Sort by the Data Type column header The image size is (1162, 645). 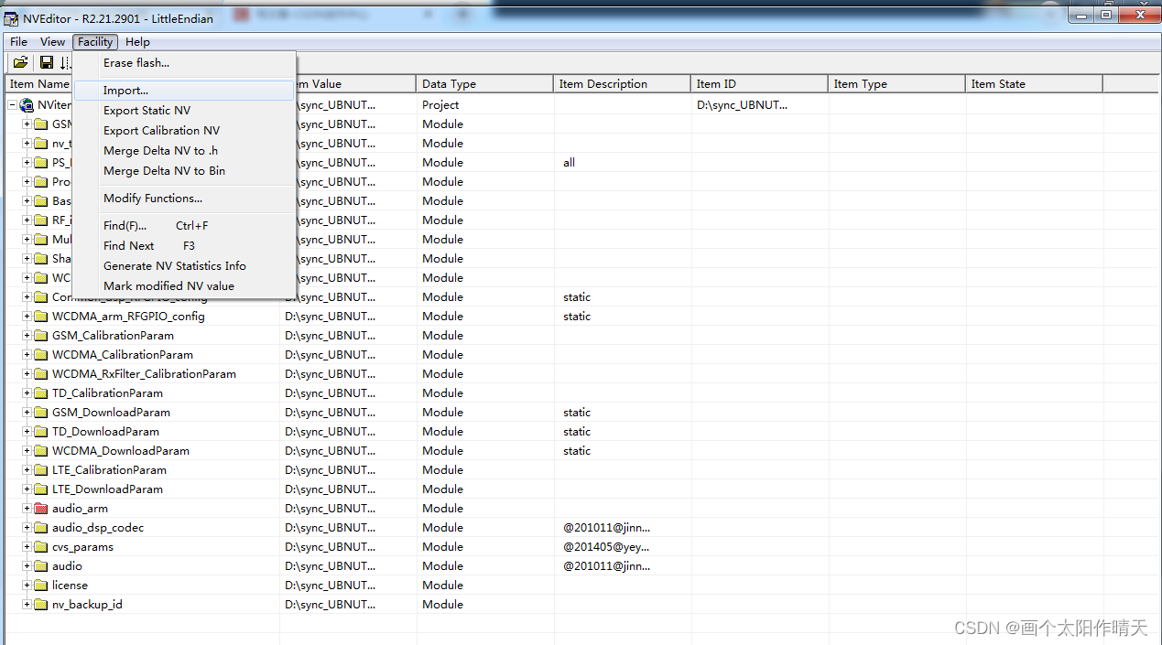485,84
